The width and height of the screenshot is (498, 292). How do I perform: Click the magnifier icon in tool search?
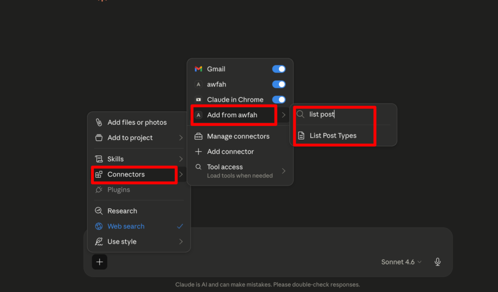coord(300,114)
